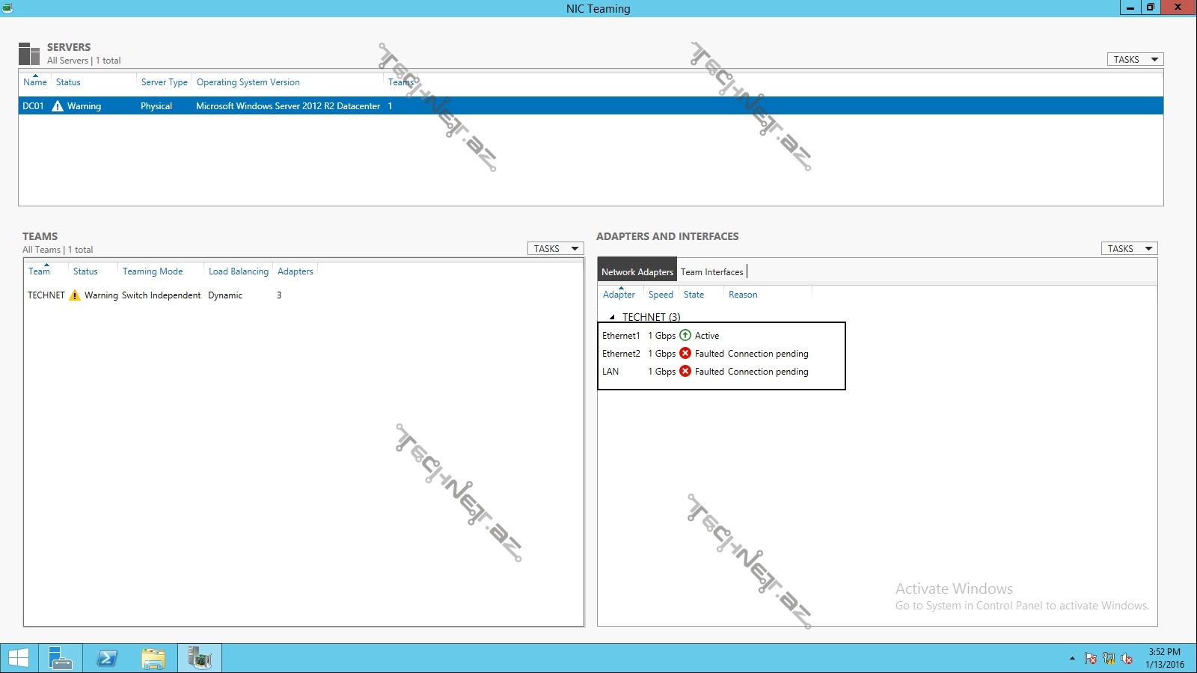1197x673 pixels.
Task: Select the Network Adapters tab
Action: click(x=637, y=272)
